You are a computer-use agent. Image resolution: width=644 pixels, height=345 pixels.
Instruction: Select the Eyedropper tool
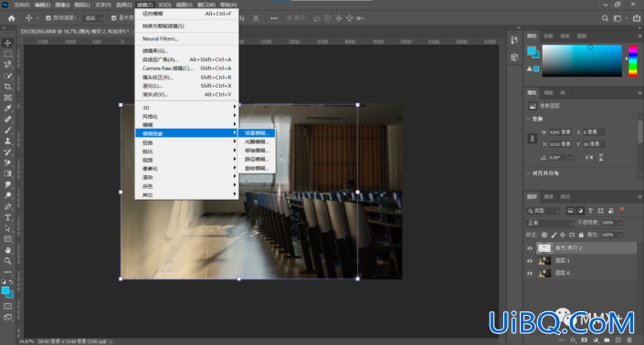[x=8, y=109]
